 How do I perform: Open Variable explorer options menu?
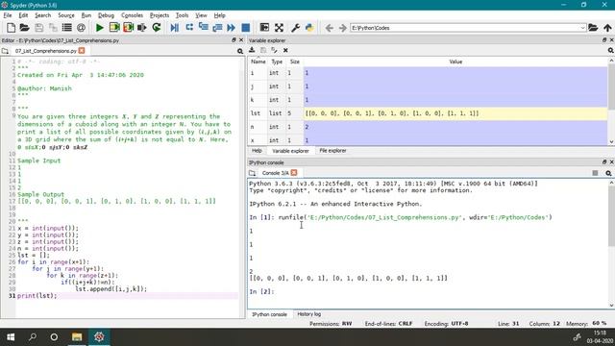click(x=611, y=50)
